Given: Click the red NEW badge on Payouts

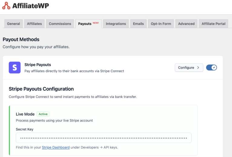Looking at the screenshot, I should [96, 23].
